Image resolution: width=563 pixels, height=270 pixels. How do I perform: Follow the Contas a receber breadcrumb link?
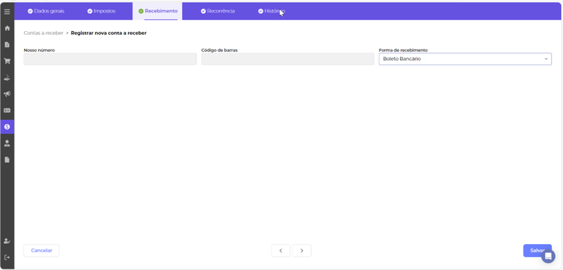[x=43, y=33]
